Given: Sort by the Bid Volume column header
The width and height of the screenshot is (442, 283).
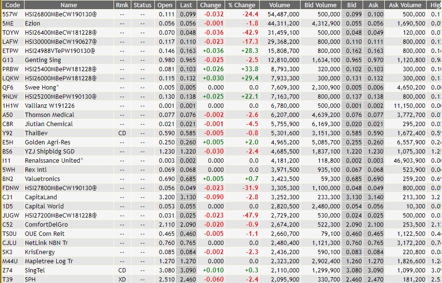Looking at the screenshot, I should pos(319,5).
